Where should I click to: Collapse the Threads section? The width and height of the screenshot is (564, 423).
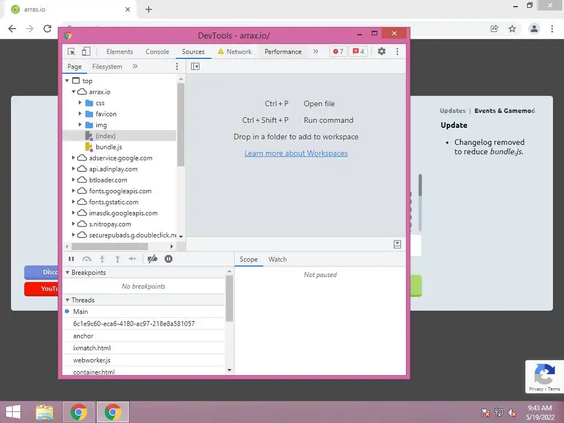click(x=67, y=300)
